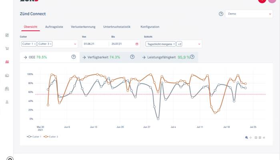This screenshot has width=280, height=160.
Task: Open the Unterbruchstatistik tab
Action: [x=117, y=27]
